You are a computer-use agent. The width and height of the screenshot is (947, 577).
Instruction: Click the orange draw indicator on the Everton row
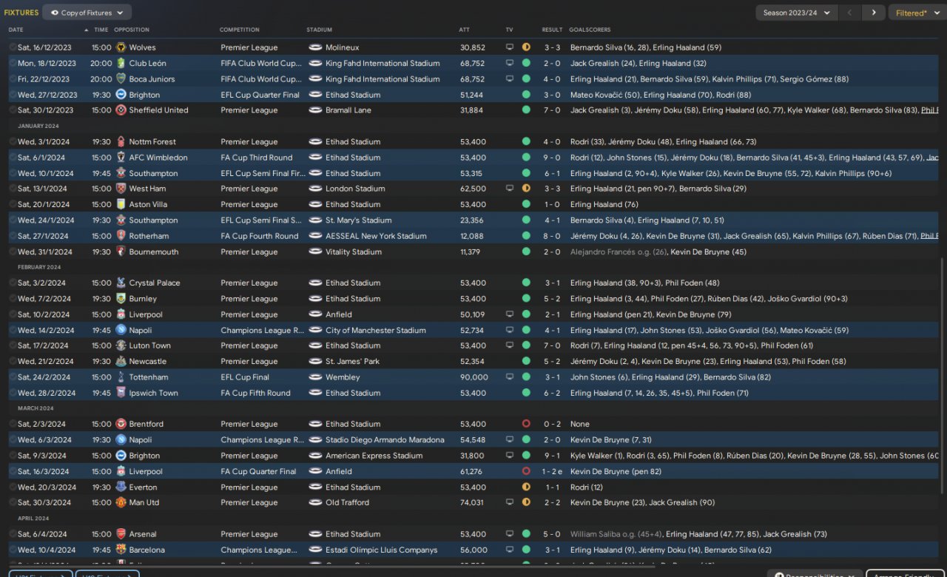click(526, 487)
